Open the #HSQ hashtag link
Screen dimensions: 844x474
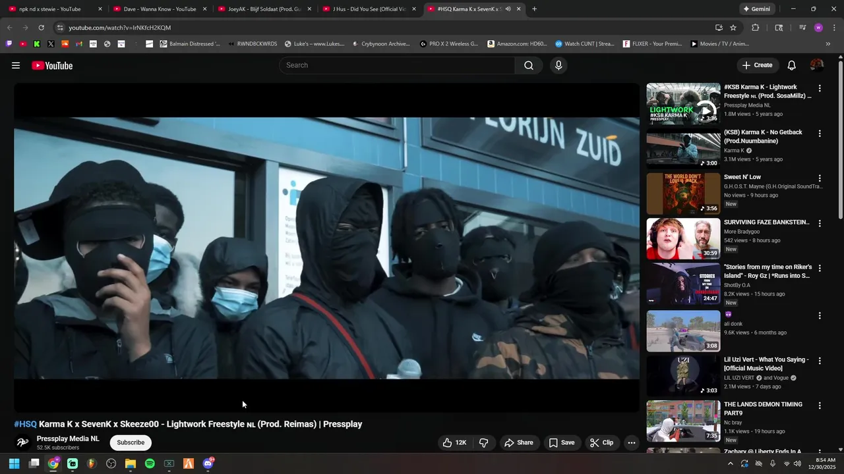26,424
